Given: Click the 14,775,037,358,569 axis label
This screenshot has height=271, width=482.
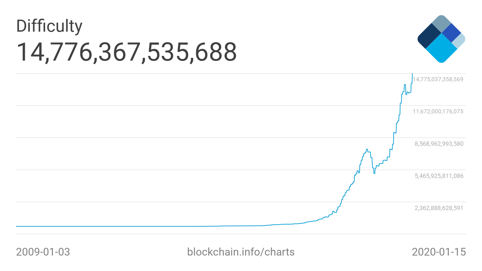Looking at the screenshot, I should click(x=438, y=79).
